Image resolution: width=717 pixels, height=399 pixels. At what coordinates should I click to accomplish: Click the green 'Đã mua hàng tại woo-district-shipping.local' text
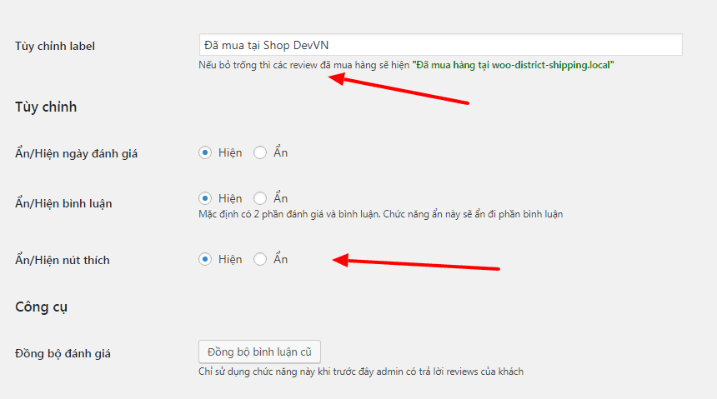pos(513,64)
